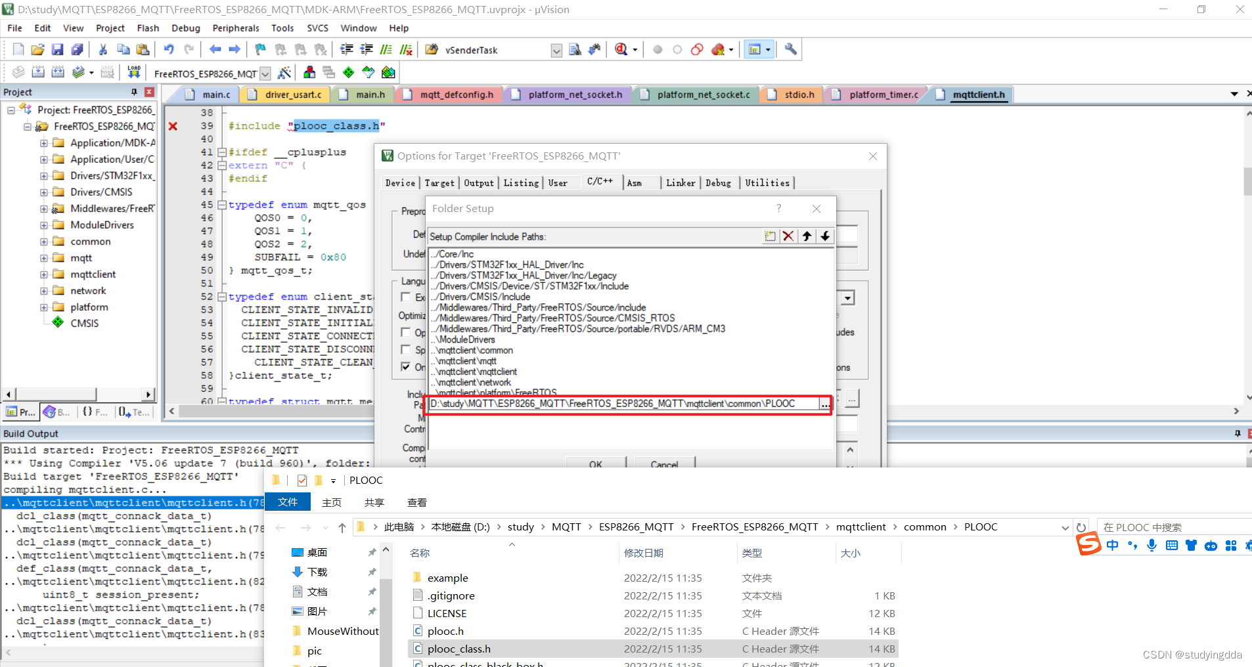Viewport: 1252px width, 667px height.
Task: Click the Undo arrow icon
Action: 169,49
